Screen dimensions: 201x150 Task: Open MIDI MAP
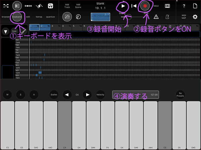184,17
